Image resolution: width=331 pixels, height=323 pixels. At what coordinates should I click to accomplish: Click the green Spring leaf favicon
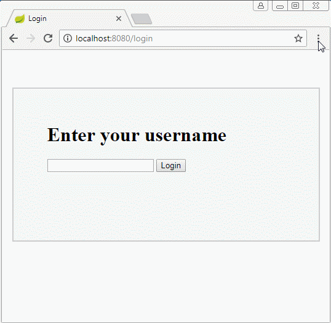tap(20, 19)
